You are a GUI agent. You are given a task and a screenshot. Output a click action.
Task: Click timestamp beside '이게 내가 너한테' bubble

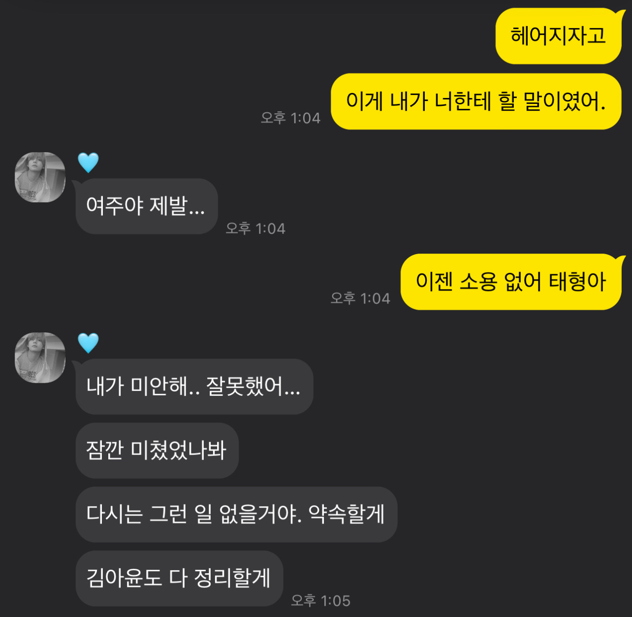coord(290,118)
